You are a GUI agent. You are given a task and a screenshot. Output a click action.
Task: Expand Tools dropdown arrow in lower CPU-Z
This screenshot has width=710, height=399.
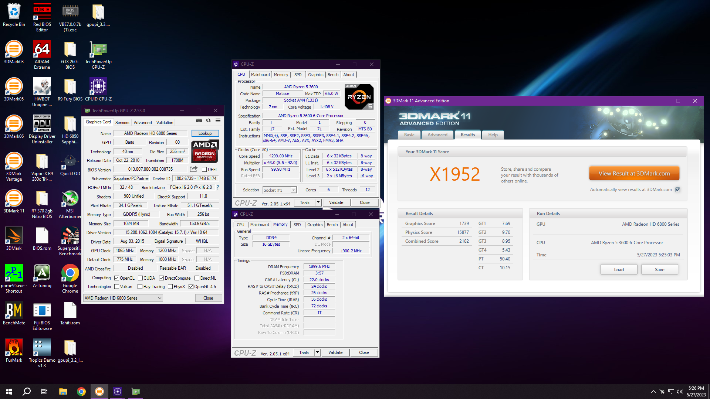[x=317, y=352]
